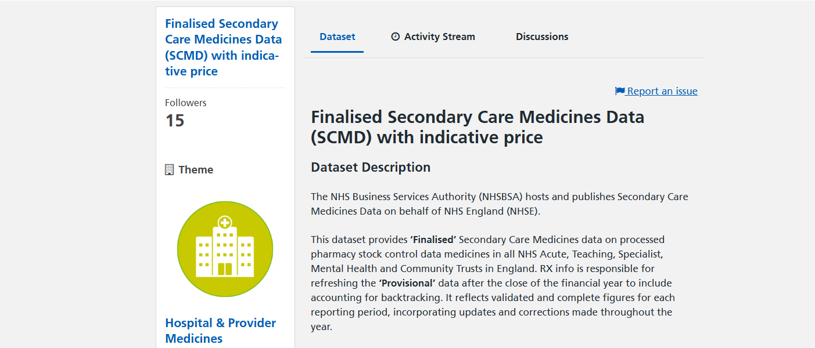Open the Discussions tab
Viewport: 815px width, 348px height.
pyautogui.click(x=542, y=37)
